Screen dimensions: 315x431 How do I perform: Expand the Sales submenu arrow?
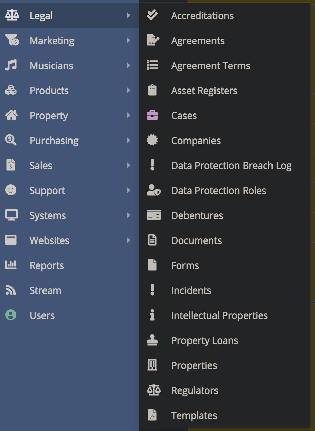point(128,166)
